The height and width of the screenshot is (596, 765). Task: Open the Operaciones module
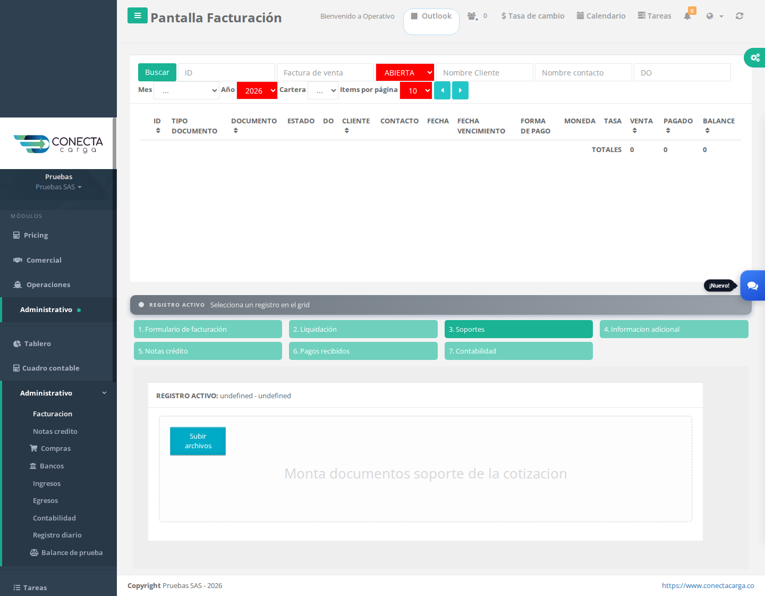point(41,284)
